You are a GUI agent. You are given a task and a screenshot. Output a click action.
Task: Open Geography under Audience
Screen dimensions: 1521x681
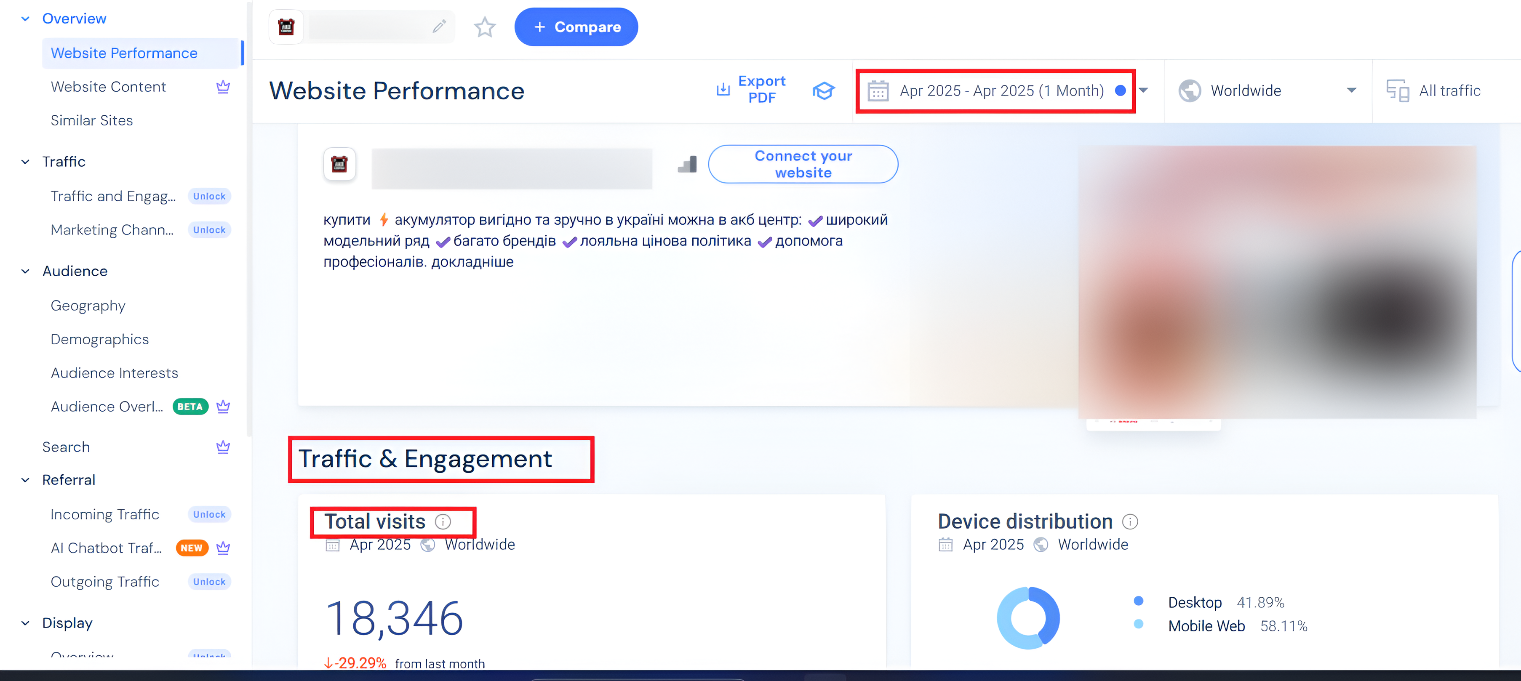pyautogui.click(x=88, y=306)
